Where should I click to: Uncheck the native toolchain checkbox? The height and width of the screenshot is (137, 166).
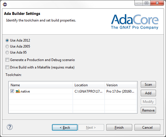(x=12, y=91)
